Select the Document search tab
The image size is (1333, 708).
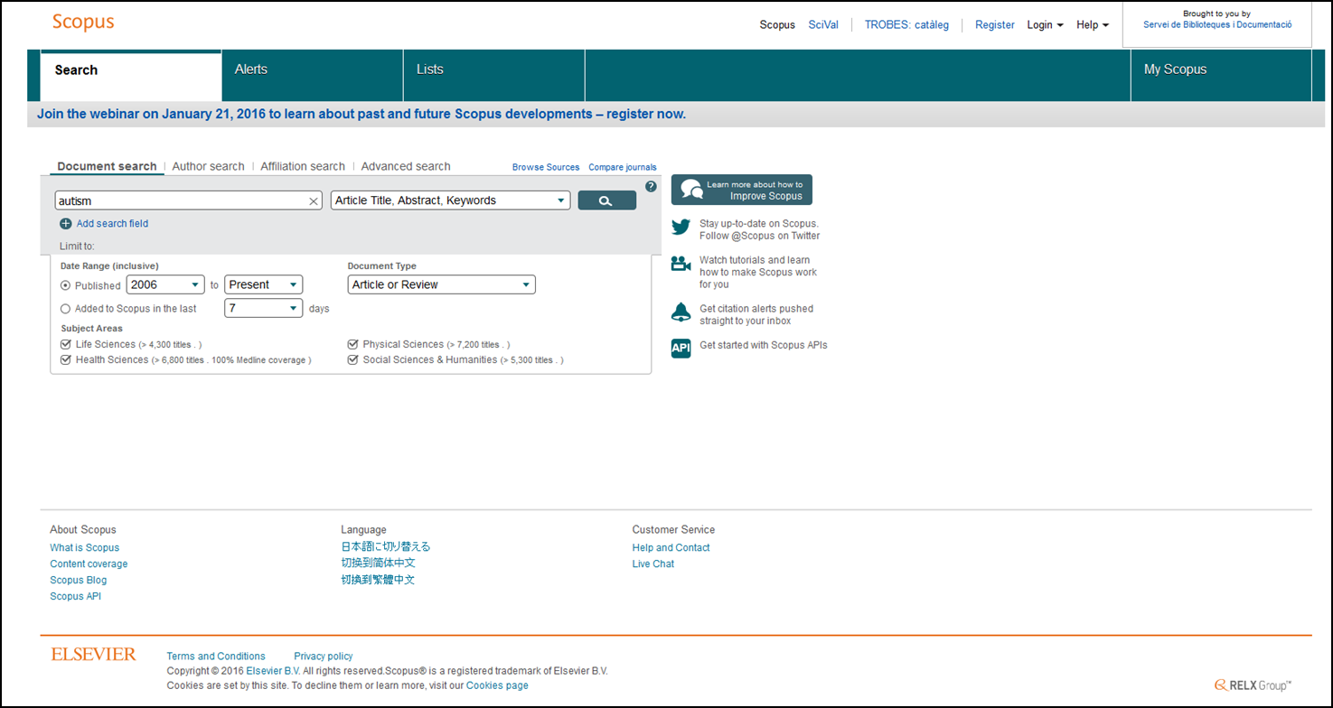coord(107,166)
